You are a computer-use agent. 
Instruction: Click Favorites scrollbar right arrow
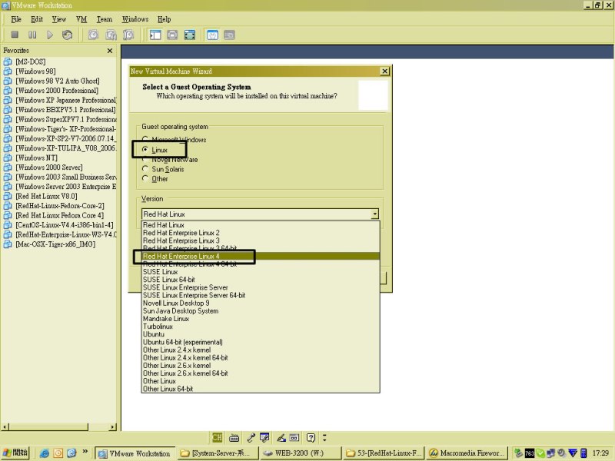point(113,426)
